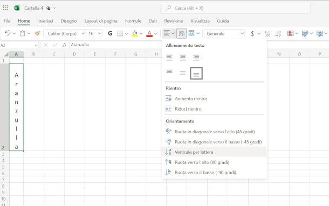
Task: Align text left in alignment panel
Action: pos(169,58)
